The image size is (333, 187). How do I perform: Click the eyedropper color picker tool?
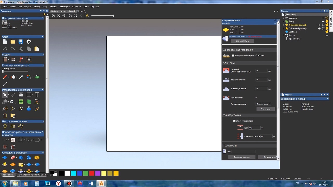21,77
